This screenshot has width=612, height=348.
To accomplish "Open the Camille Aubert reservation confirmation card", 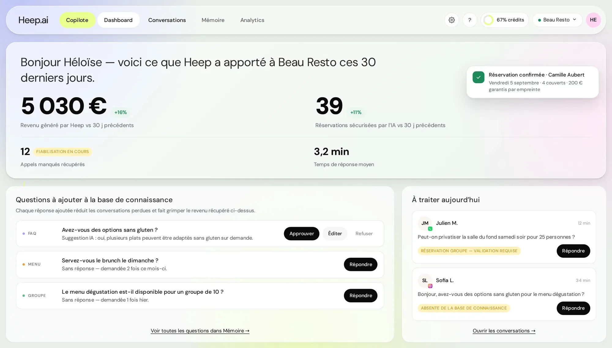I will (532, 82).
